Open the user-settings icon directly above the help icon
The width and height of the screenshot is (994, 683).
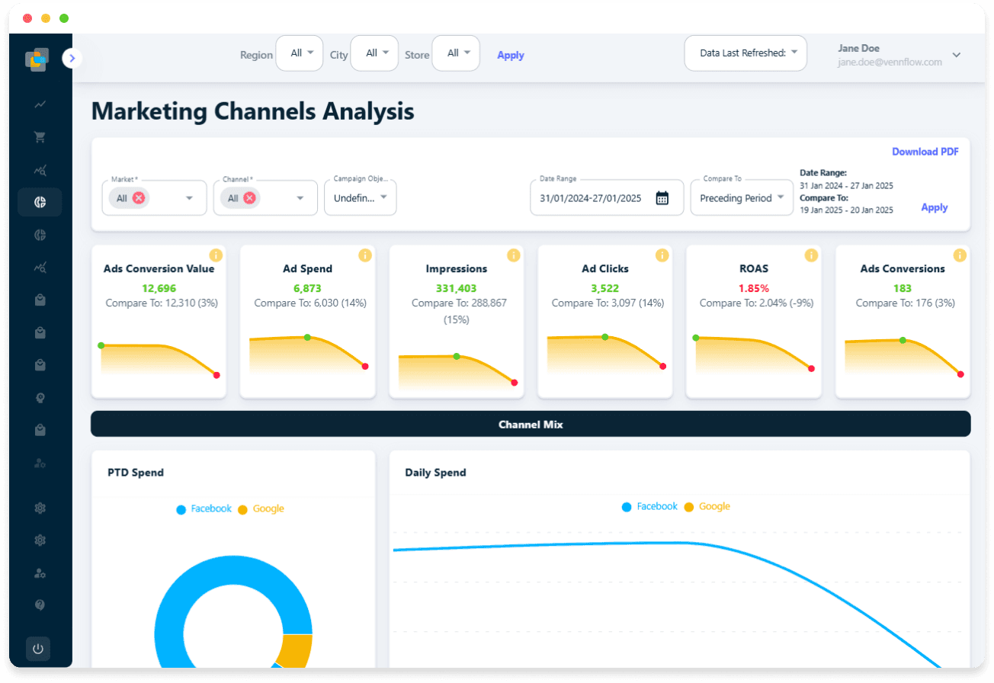(x=40, y=572)
